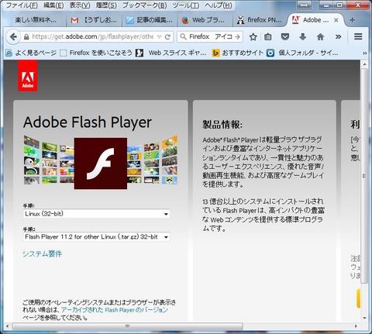Click the horizontal scrollbar right arrow
Image resolution: width=372 pixels, height=334 pixels.
[356, 326]
